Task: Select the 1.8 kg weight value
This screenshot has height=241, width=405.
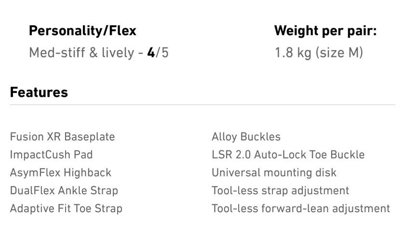Action: tap(293, 53)
